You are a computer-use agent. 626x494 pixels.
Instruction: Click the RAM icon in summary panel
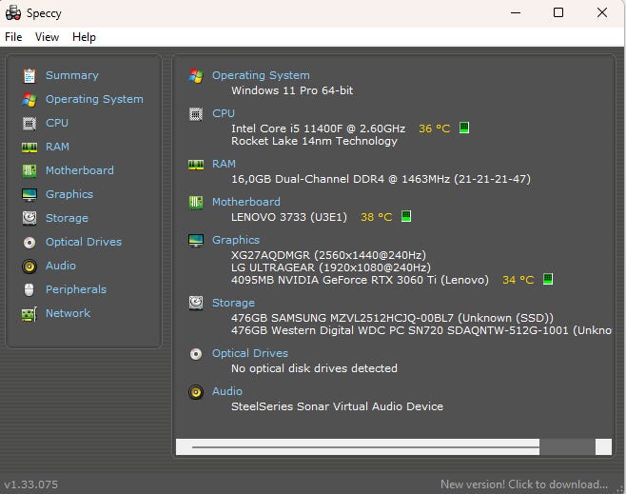(x=196, y=164)
